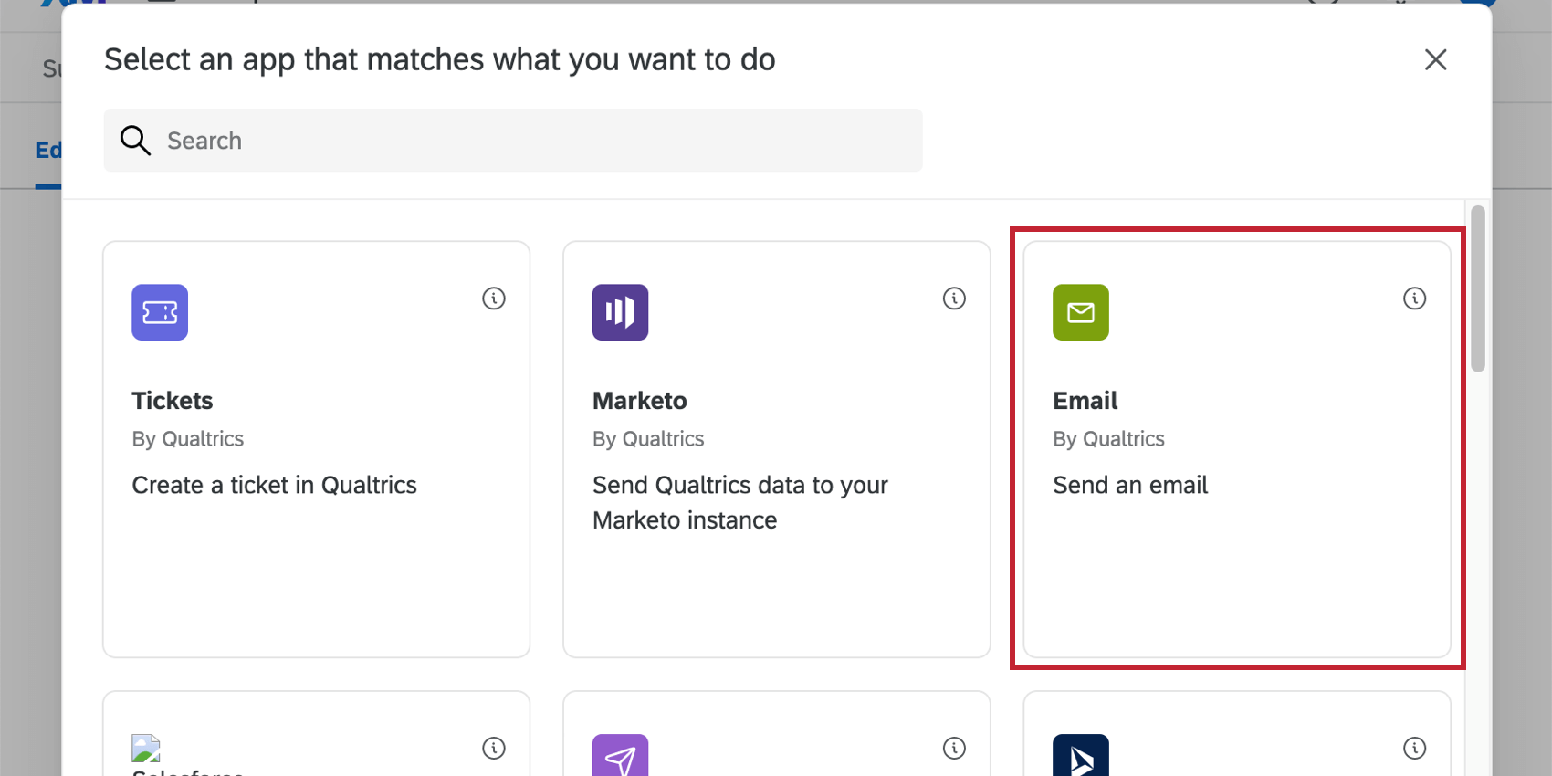Click the purple paper plane icon

coord(620,756)
